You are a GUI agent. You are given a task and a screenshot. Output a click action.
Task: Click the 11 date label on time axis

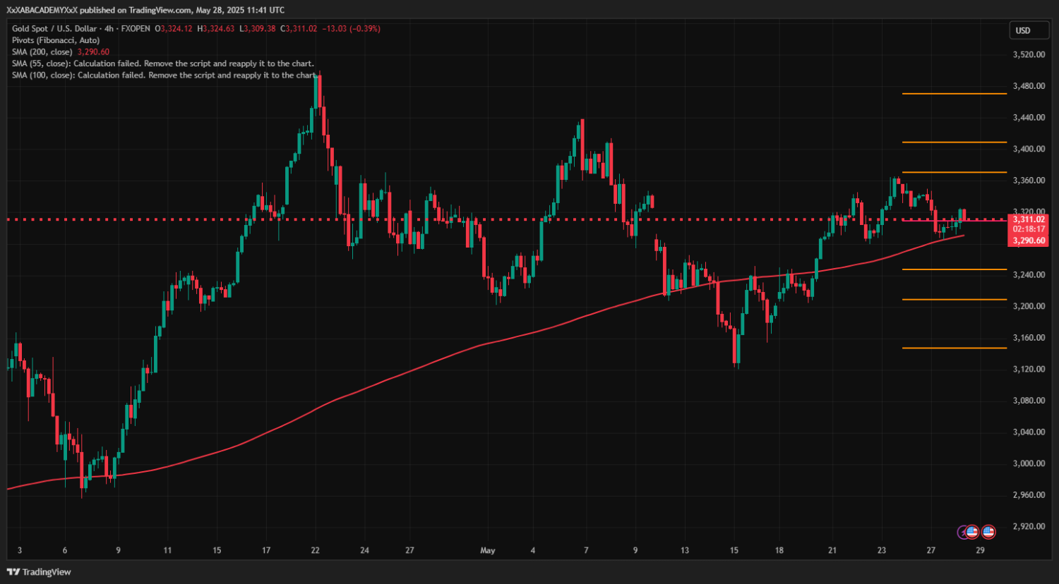click(x=167, y=551)
